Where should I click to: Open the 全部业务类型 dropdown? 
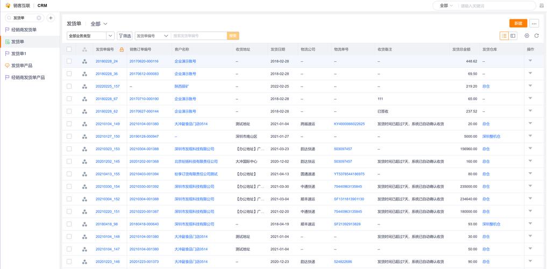pyautogui.click(x=90, y=36)
